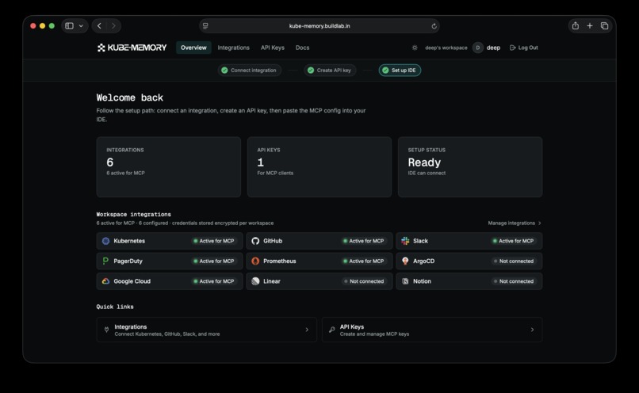
Task: Click the 'Workspace integrations' heading
Action: (134, 214)
